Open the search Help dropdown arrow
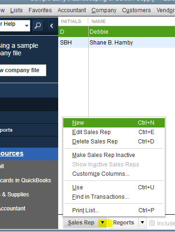This screenshot has height=232, width=175. tap(27, 26)
